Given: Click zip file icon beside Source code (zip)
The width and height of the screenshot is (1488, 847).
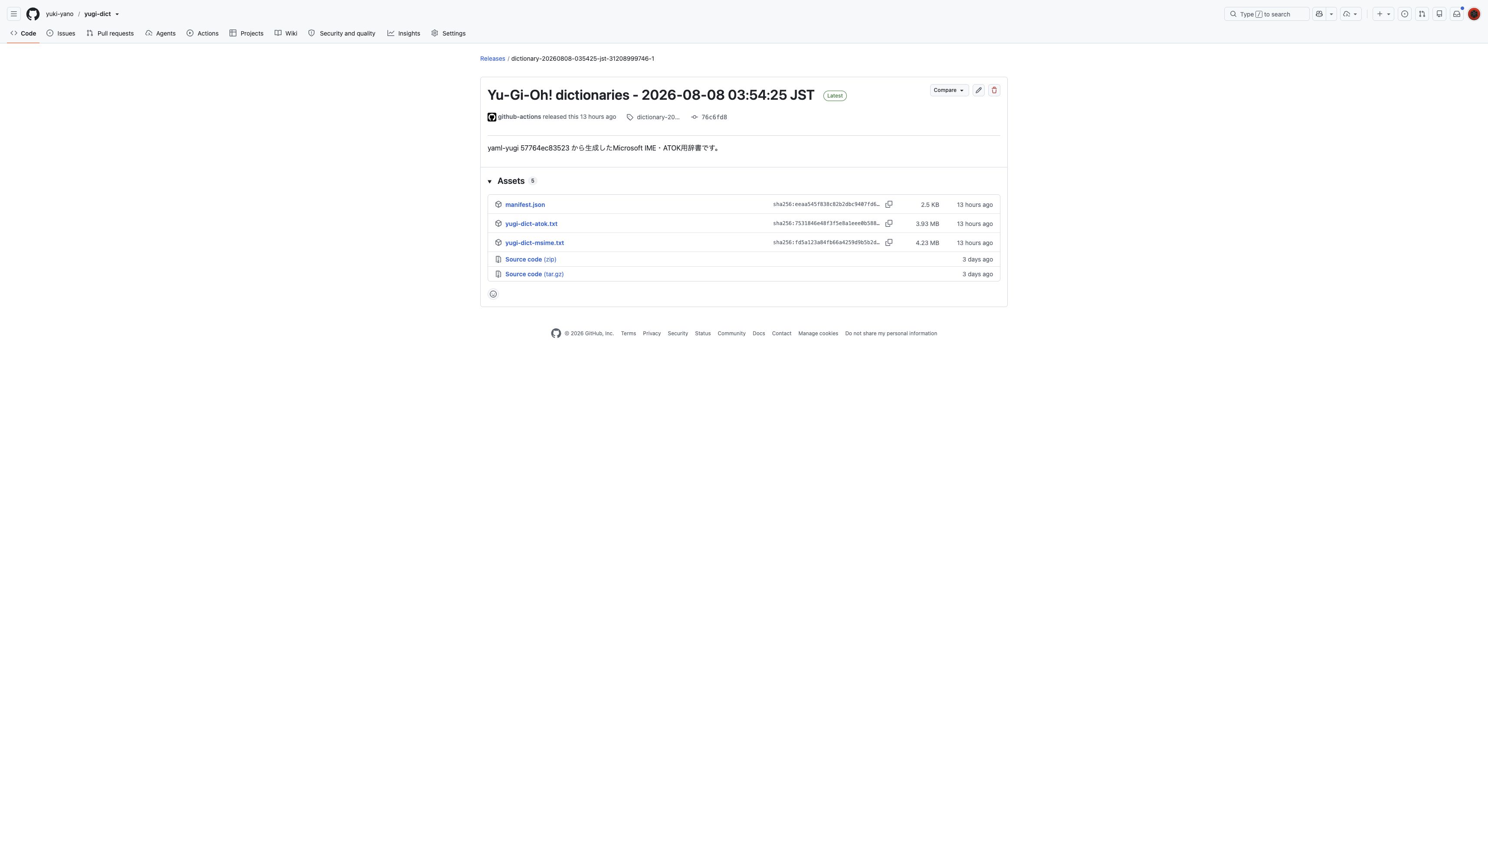Looking at the screenshot, I should [x=498, y=259].
